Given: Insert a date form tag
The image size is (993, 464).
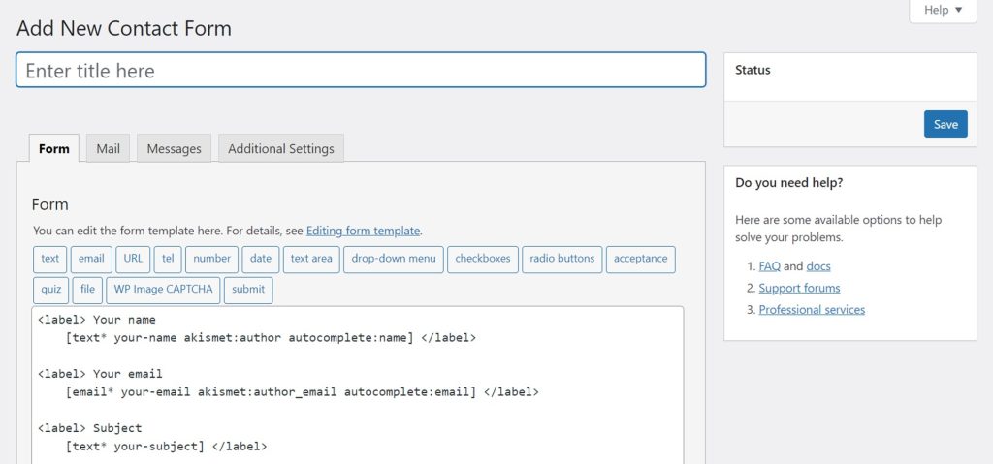Looking at the screenshot, I should pyautogui.click(x=260, y=259).
